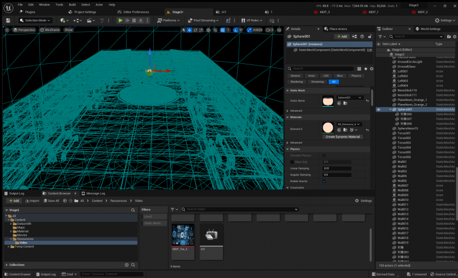This screenshot has height=278, width=458.
Task: Expand the Collections section
Action: tap(7, 265)
